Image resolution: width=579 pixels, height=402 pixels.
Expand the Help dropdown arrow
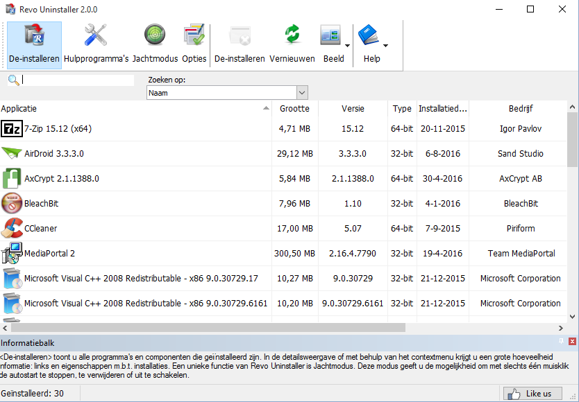[386, 46]
